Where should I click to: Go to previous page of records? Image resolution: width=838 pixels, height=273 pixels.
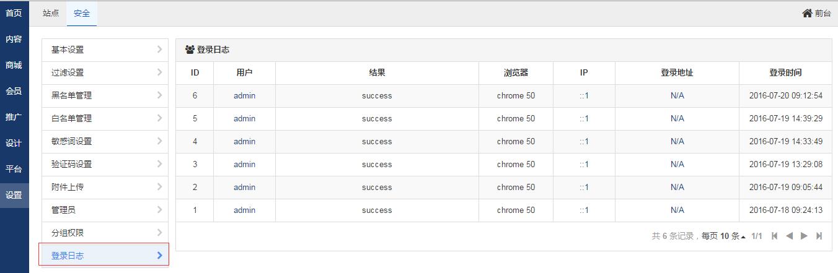[x=789, y=236]
